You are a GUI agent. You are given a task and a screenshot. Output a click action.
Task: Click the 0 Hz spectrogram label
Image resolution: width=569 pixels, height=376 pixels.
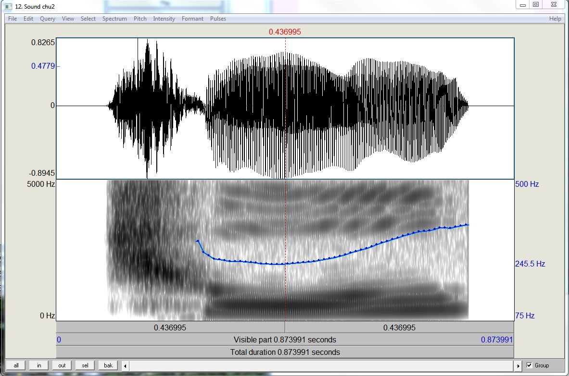(x=47, y=316)
